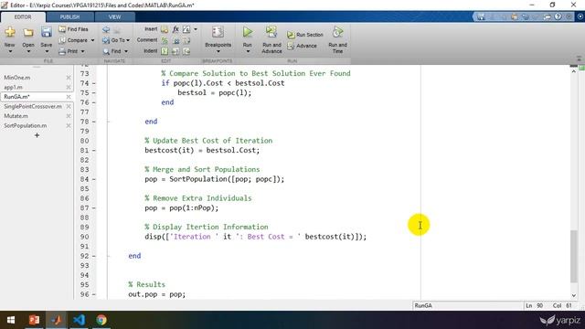Viewport: 585px width, 329px height.
Task: Click the Advance button
Action: click(302, 46)
